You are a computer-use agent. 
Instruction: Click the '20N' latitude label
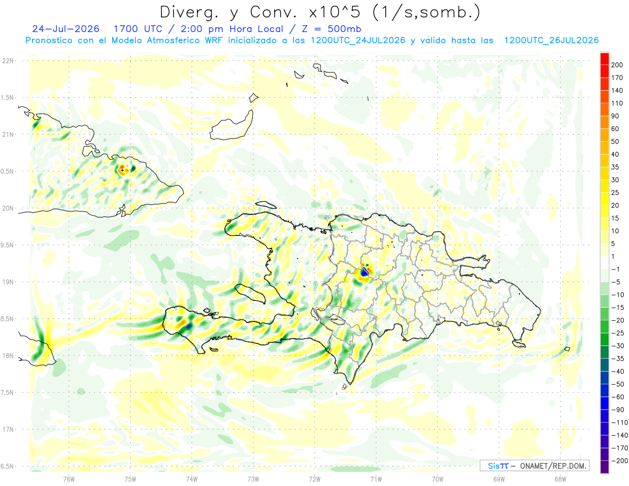click(8, 208)
